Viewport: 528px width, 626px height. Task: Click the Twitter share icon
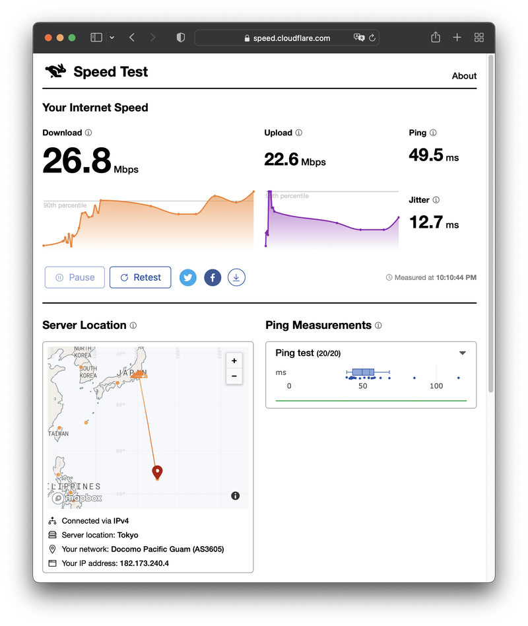[189, 278]
